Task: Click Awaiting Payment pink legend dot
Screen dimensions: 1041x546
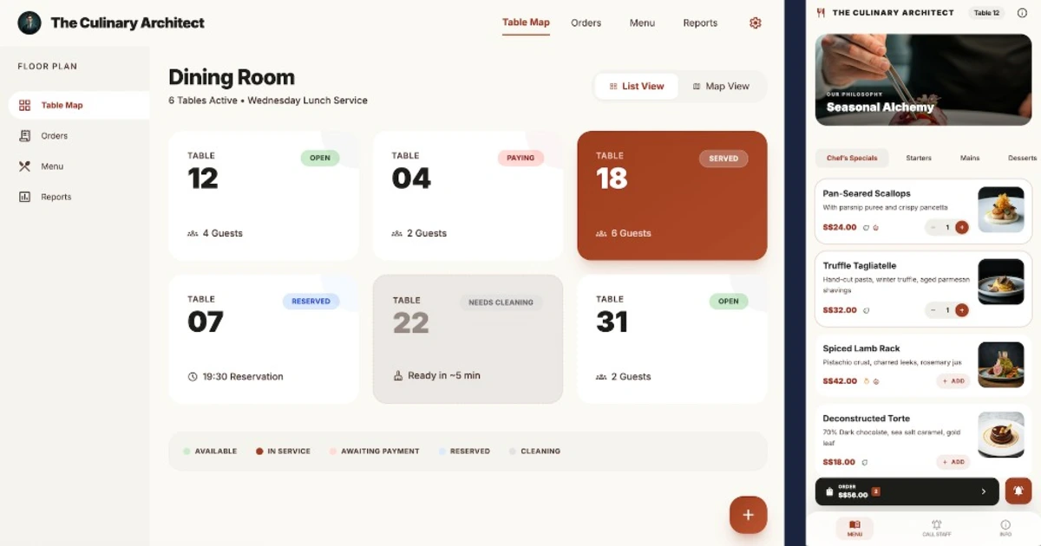Action: click(x=332, y=452)
